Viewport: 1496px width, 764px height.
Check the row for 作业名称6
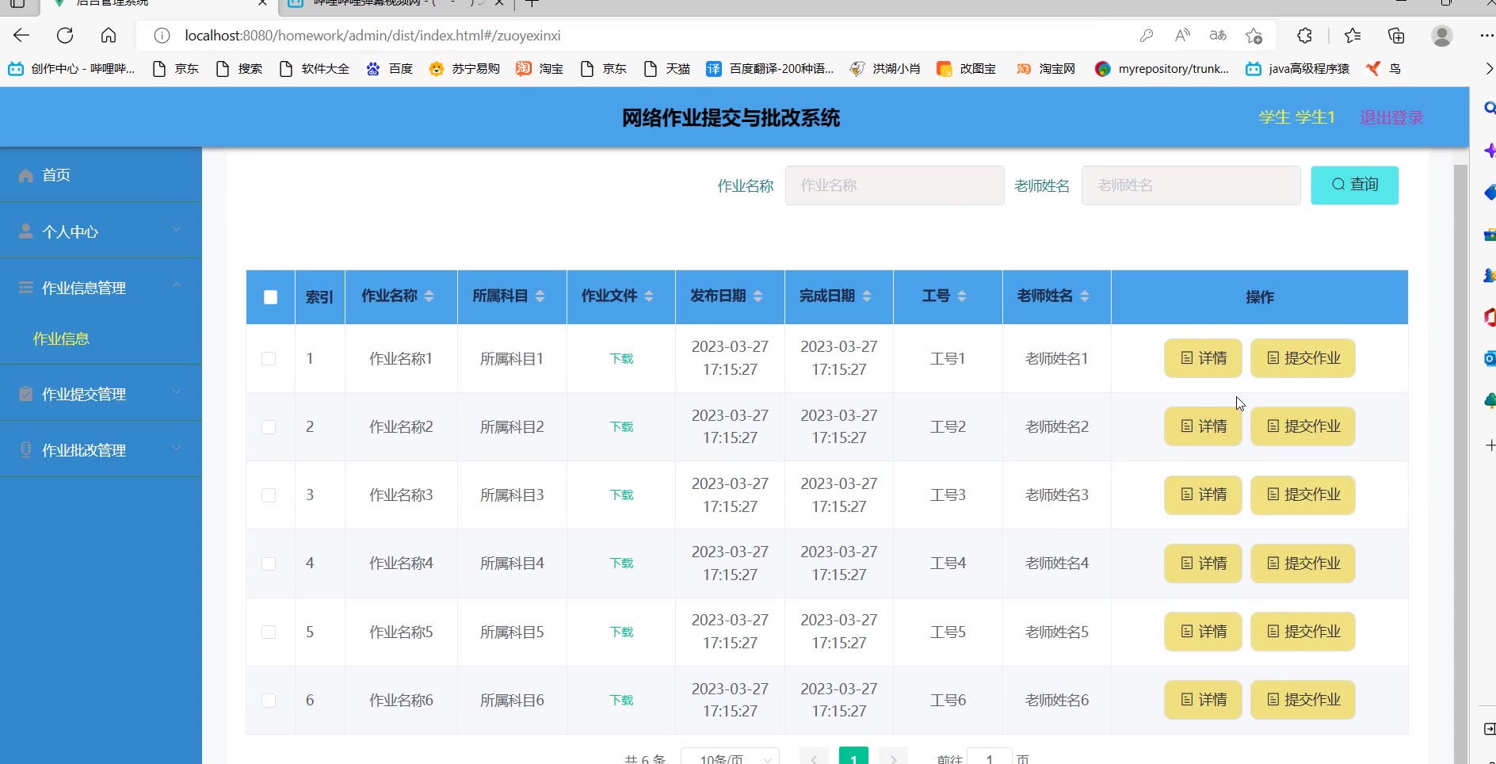click(x=269, y=700)
